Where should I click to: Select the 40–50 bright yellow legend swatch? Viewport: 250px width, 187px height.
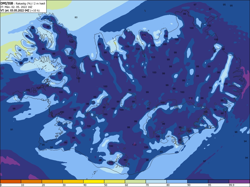94,182
